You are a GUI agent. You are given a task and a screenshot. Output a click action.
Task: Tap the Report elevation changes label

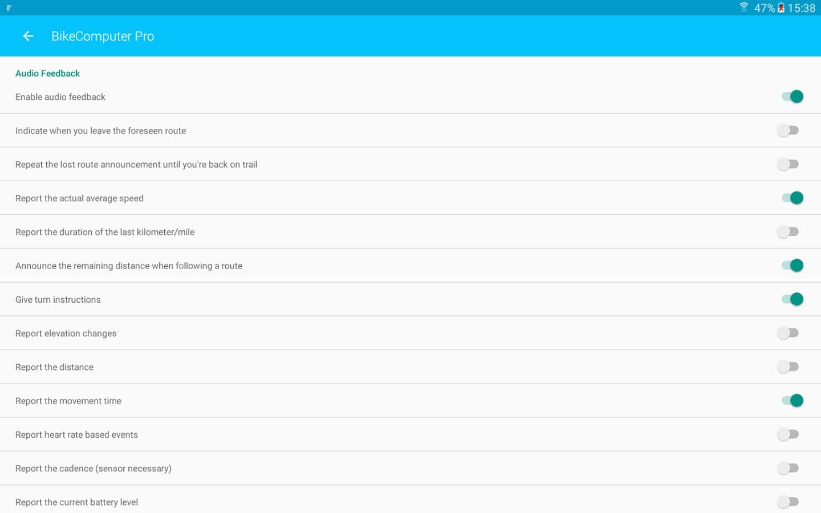click(66, 333)
